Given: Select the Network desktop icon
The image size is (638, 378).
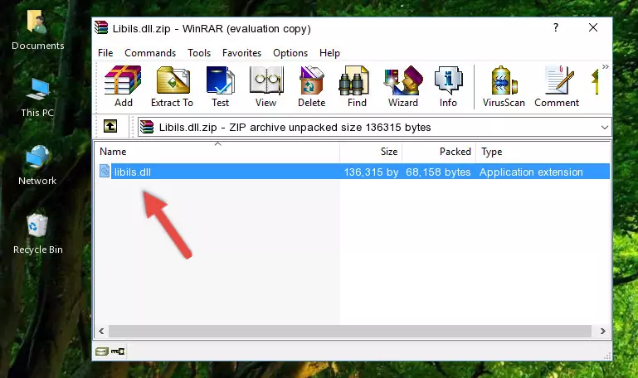Looking at the screenshot, I should pos(37,166).
